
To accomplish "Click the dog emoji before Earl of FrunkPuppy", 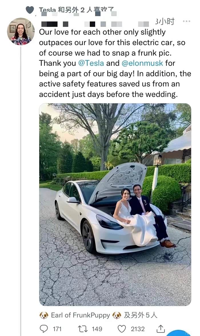I will click(x=44, y=315).
